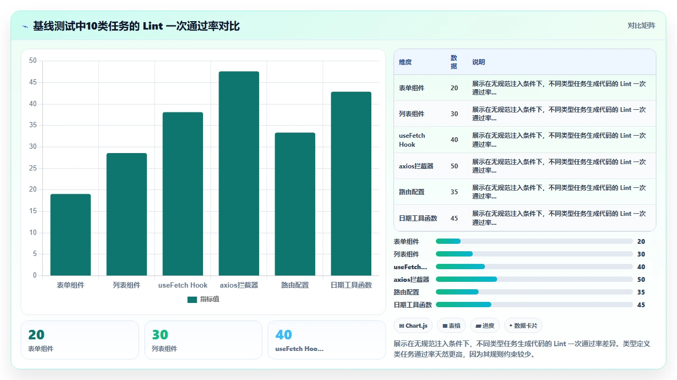This screenshot has height=380, width=677.
Task: Click the 对比矩阵 label in header
Action: (641, 25)
